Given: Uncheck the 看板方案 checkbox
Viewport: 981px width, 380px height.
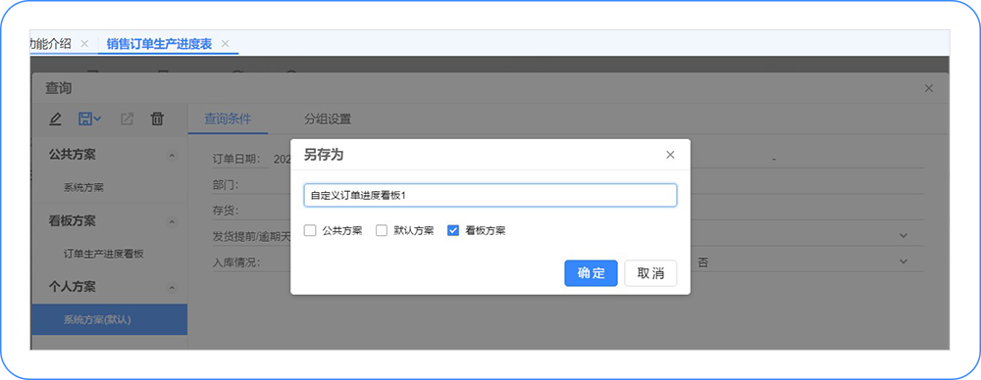Looking at the screenshot, I should click(453, 230).
